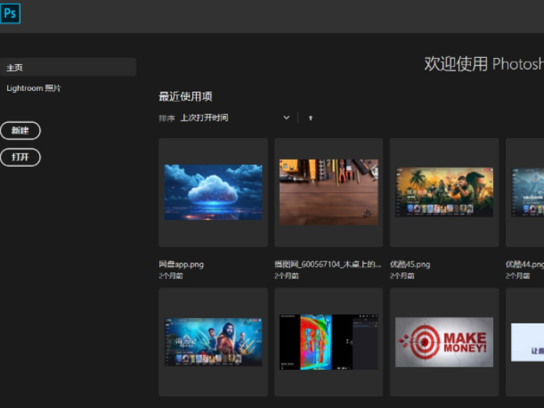Open the Aquaman poster screenshot thumbnail
The width and height of the screenshot is (544, 408).
coord(213,341)
